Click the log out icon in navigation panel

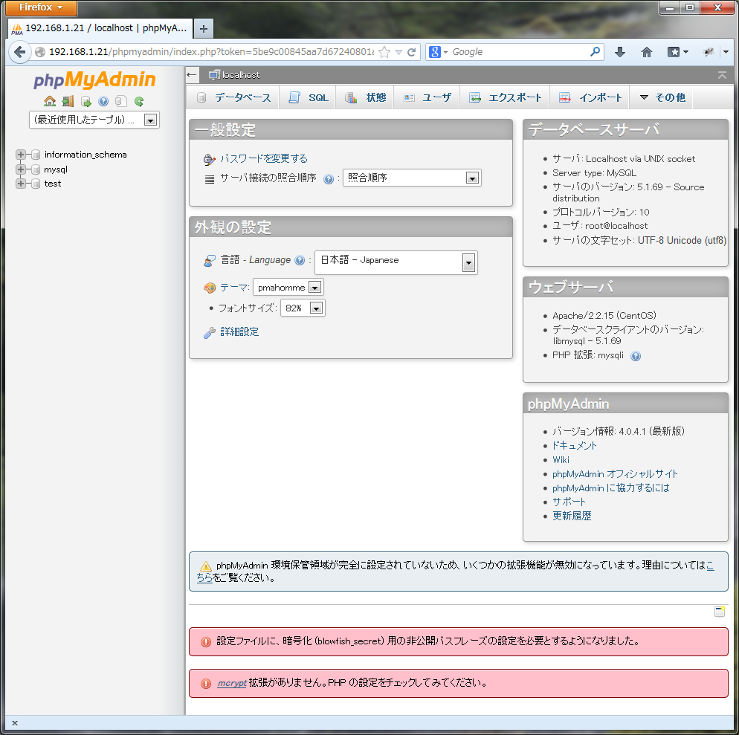click(x=68, y=101)
